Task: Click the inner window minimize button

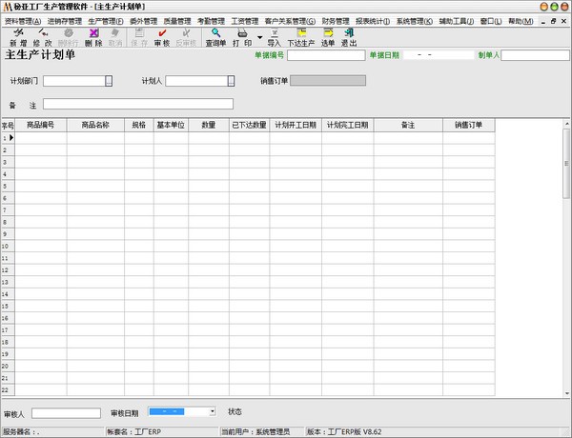Action: [x=543, y=21]
